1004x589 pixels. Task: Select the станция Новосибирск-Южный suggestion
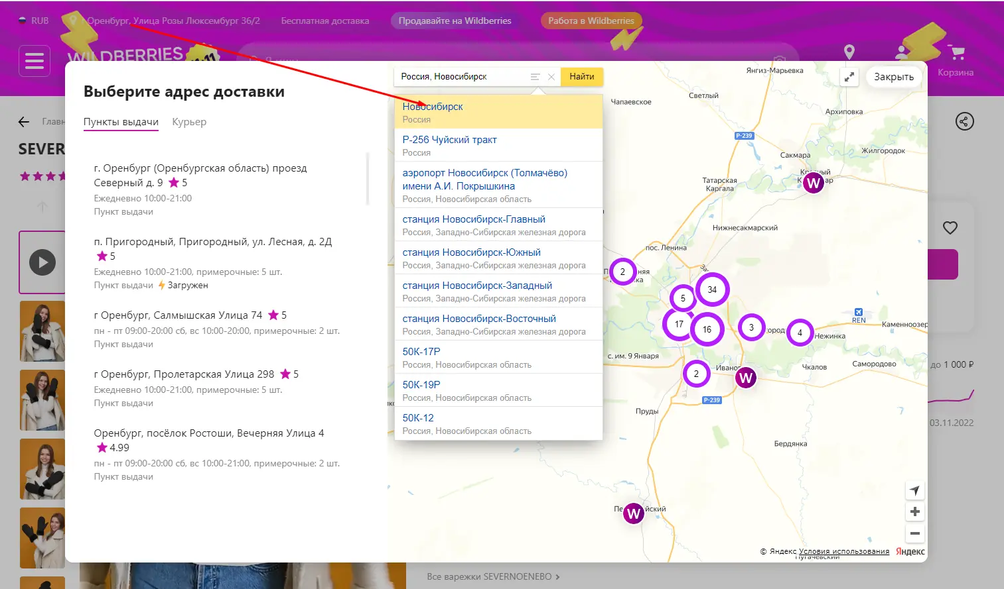coord(498,258)
